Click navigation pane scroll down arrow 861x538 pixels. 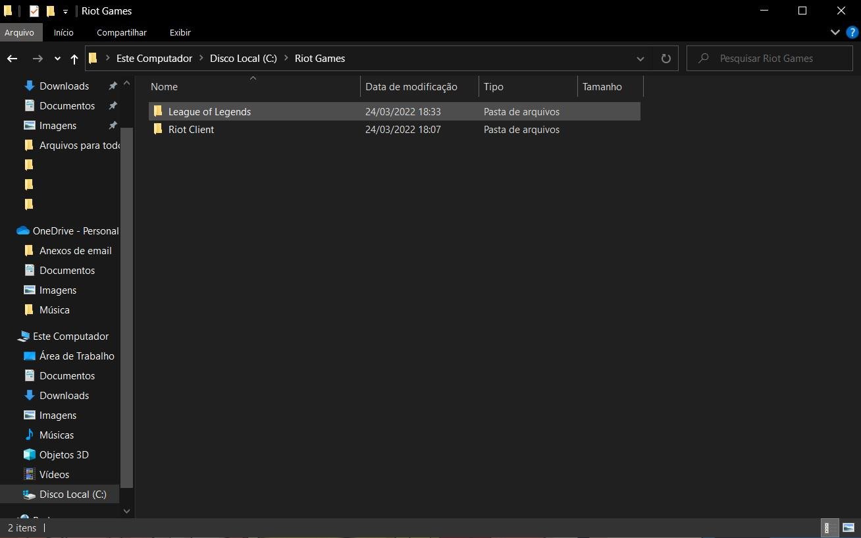tap(127, 511)
